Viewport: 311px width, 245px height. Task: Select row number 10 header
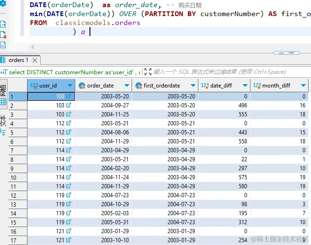pyautogui.click(x=18, y=177)
